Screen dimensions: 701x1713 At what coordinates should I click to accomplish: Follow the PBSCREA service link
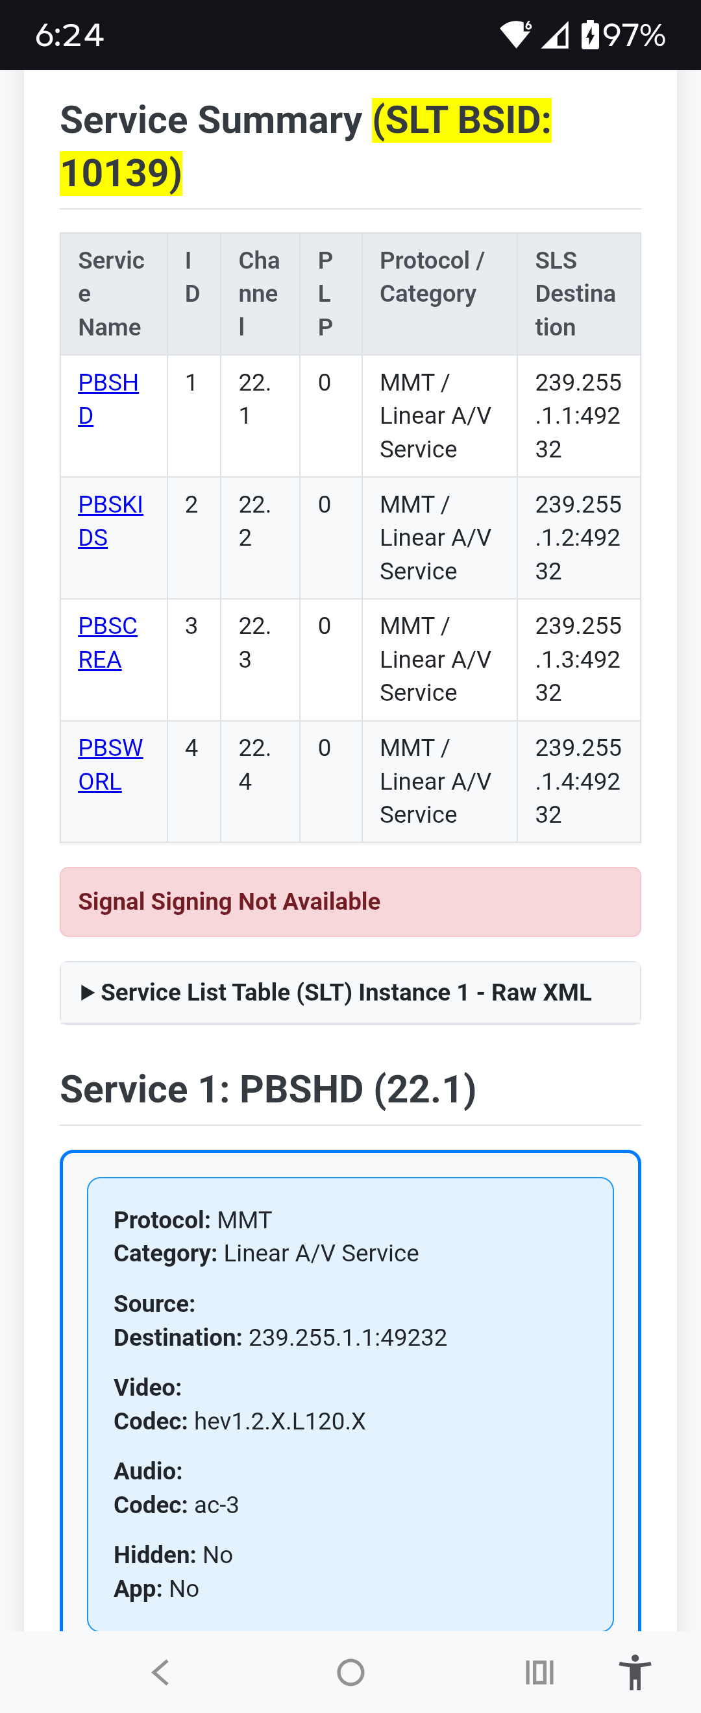tap(108, 642)
